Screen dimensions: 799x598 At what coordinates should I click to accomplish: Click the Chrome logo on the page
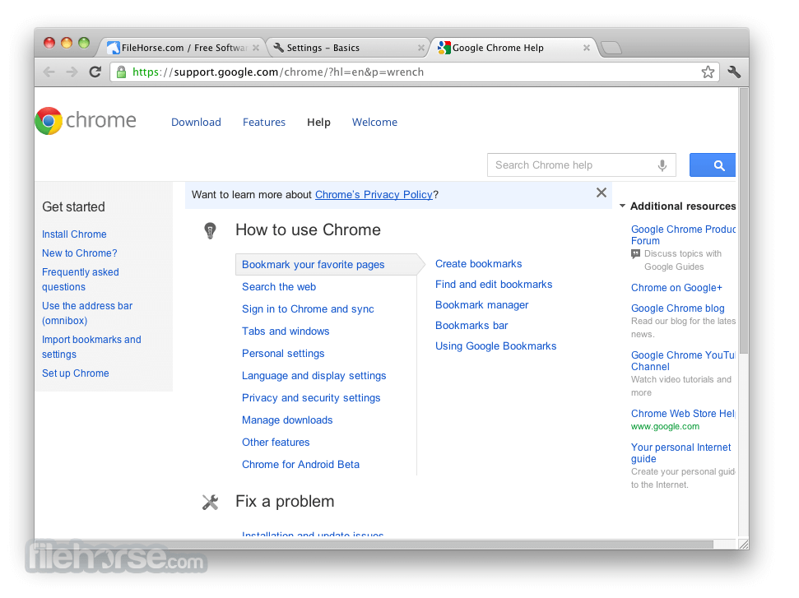point(49,121)
